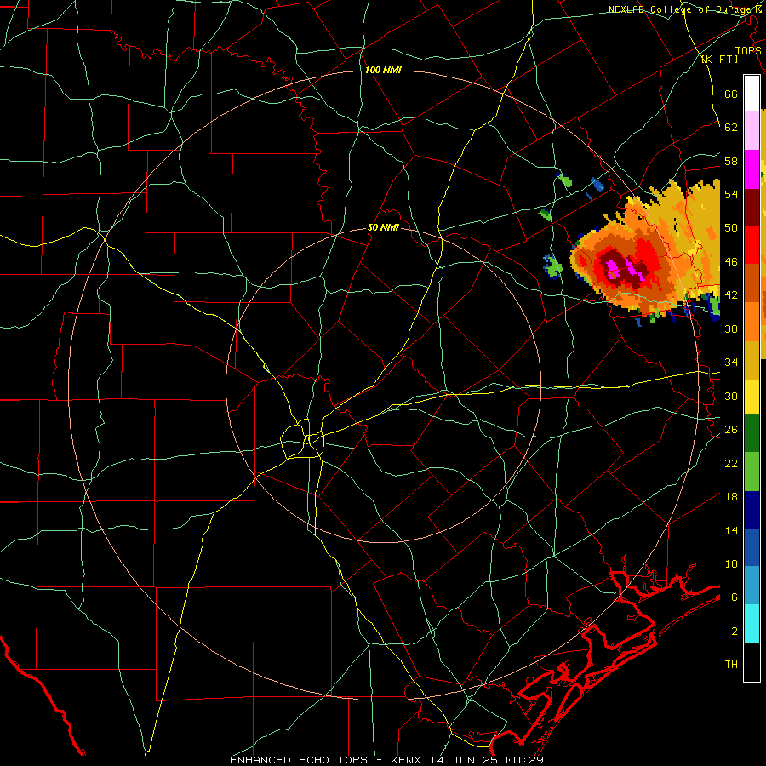This screenshot has width=766, height=766.
Task: Click the KEWX radar site identifier
Action: 408,760
